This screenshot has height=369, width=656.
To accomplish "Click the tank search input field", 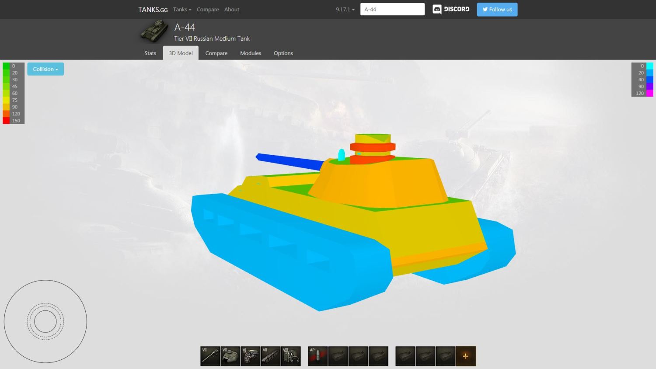I will (x=392, y=9).
